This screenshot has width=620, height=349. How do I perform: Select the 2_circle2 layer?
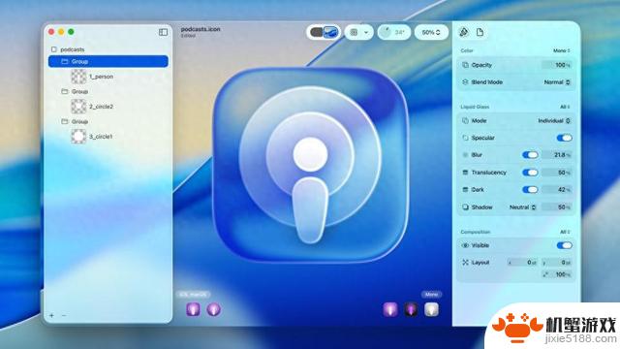101,107
